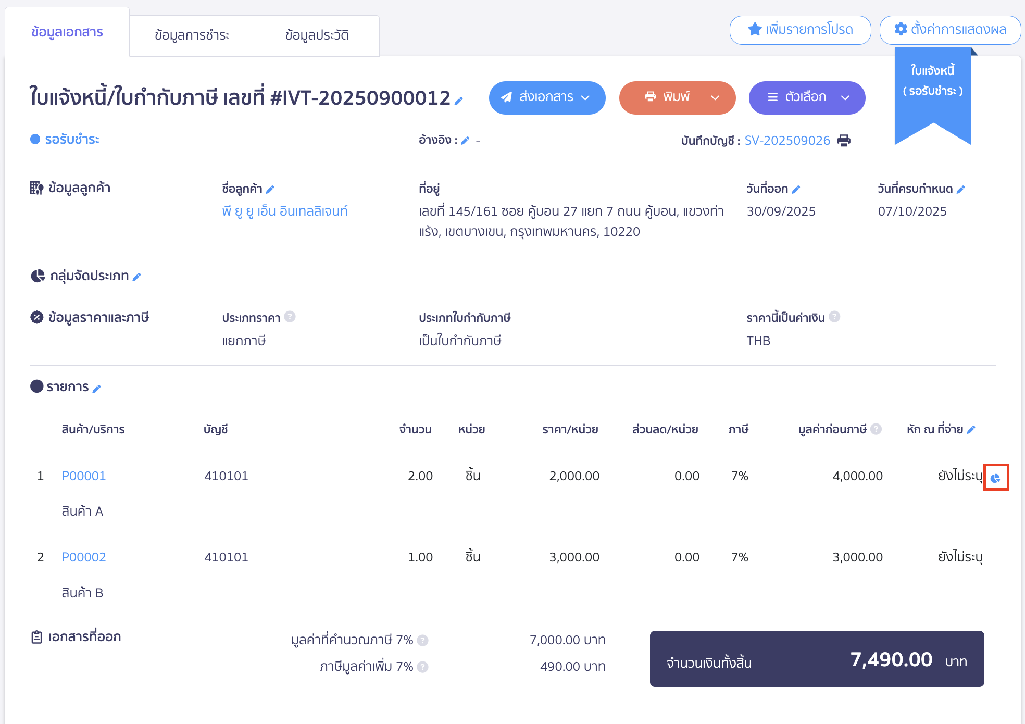The width and height of the screenshot is (1025, 724).
Task: Open the ตัวเลือก options dropdown
Action: [845, 97]
